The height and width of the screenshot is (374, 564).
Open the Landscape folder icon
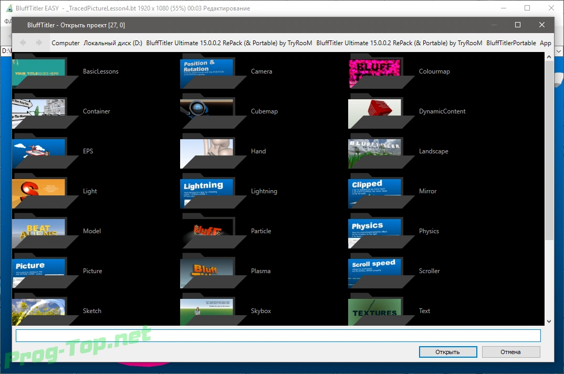pos(381,151)
